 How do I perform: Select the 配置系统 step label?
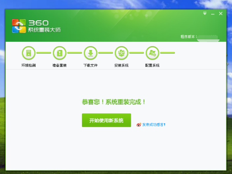152,65
